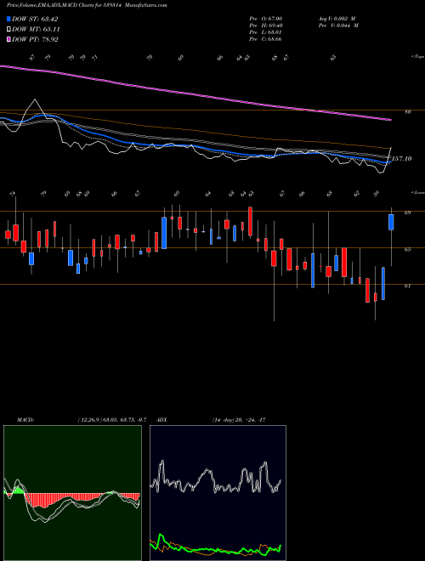Click the 69 candlestick axis label
Screen dimensions: 425x561
pos(407,212)
